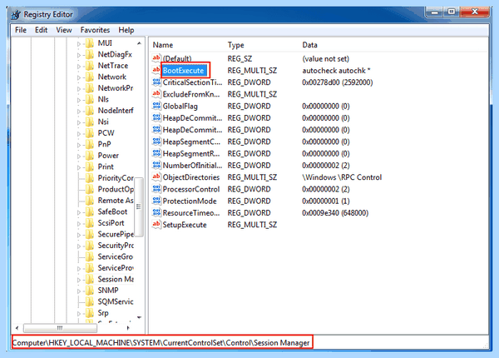Click the '0x0009e340 (648000)' data cell
Viewport: 499px width, 358px height.
tap(335, 213)
